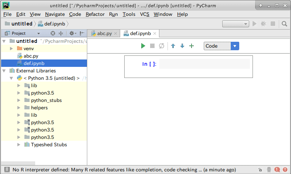
Task: Click inside the In [ ] cell input
Action: (x=204, y=64)
